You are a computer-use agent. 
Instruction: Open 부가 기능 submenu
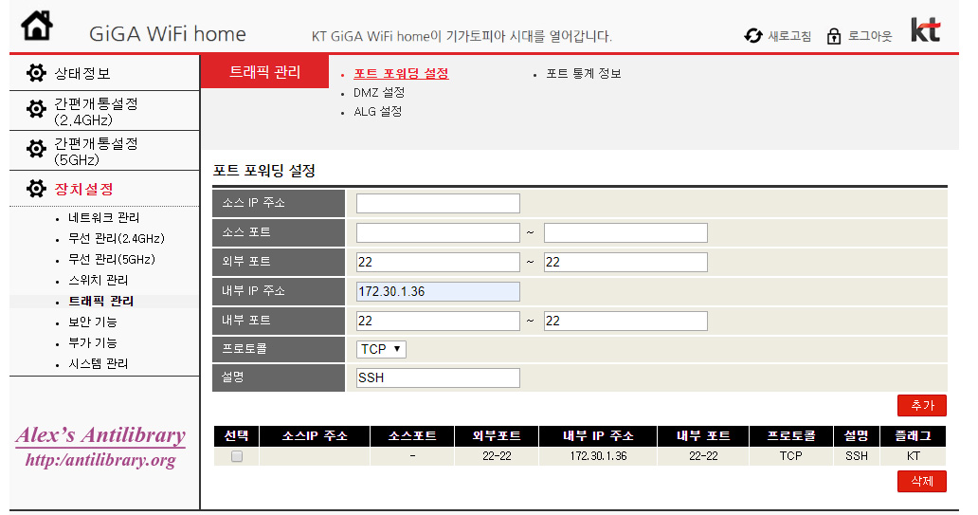tap(92, 342)
